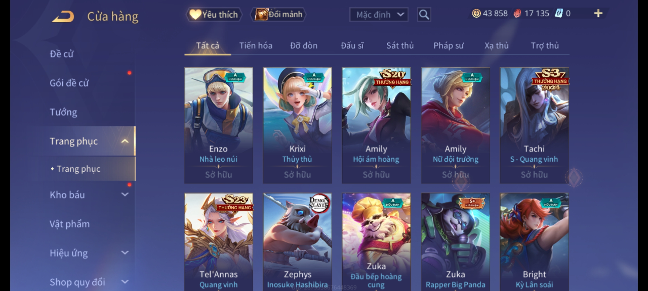Switch to the Pháp sư tab
This screenshot has height=291, width=648.
tap(448, 46)
